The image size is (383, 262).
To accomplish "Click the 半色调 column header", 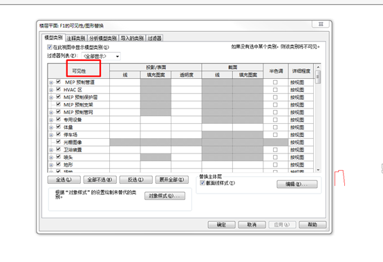I will [x=276, y=71].
